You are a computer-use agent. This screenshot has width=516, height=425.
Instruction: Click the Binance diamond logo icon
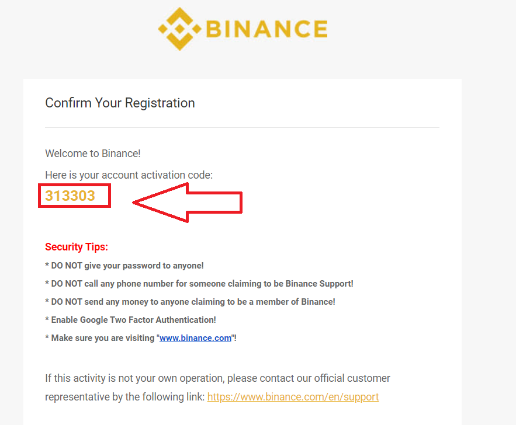pyautogui.click(x=179, y=29)
